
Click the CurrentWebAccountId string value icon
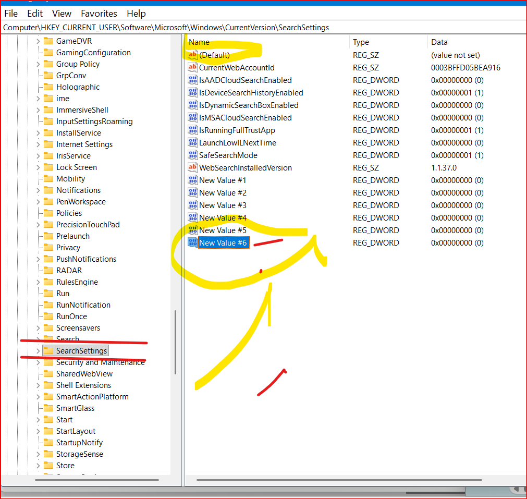[192, 67]
